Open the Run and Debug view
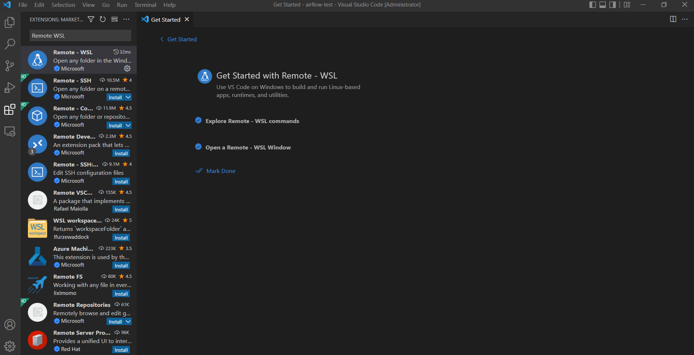 click(10, 88)
